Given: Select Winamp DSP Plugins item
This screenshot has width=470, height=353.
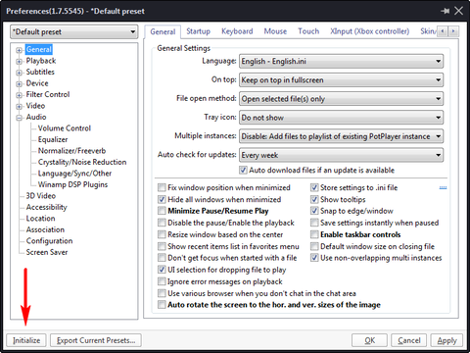Looking at the screenshot, I should pyautogui.click(x=72, y=184).
